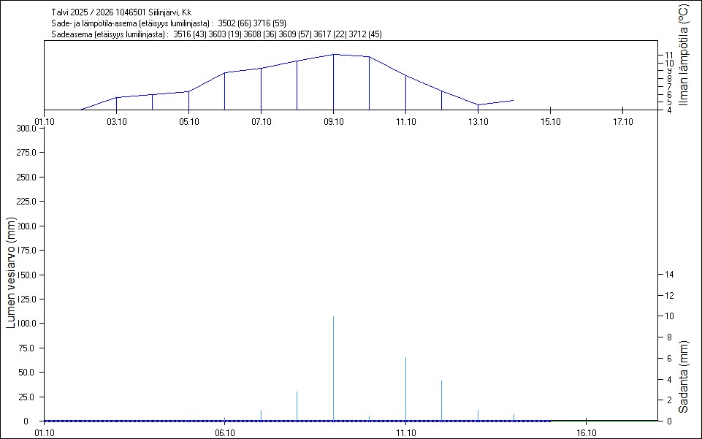Click the precipitation bar for 12.10

[442, 400]
